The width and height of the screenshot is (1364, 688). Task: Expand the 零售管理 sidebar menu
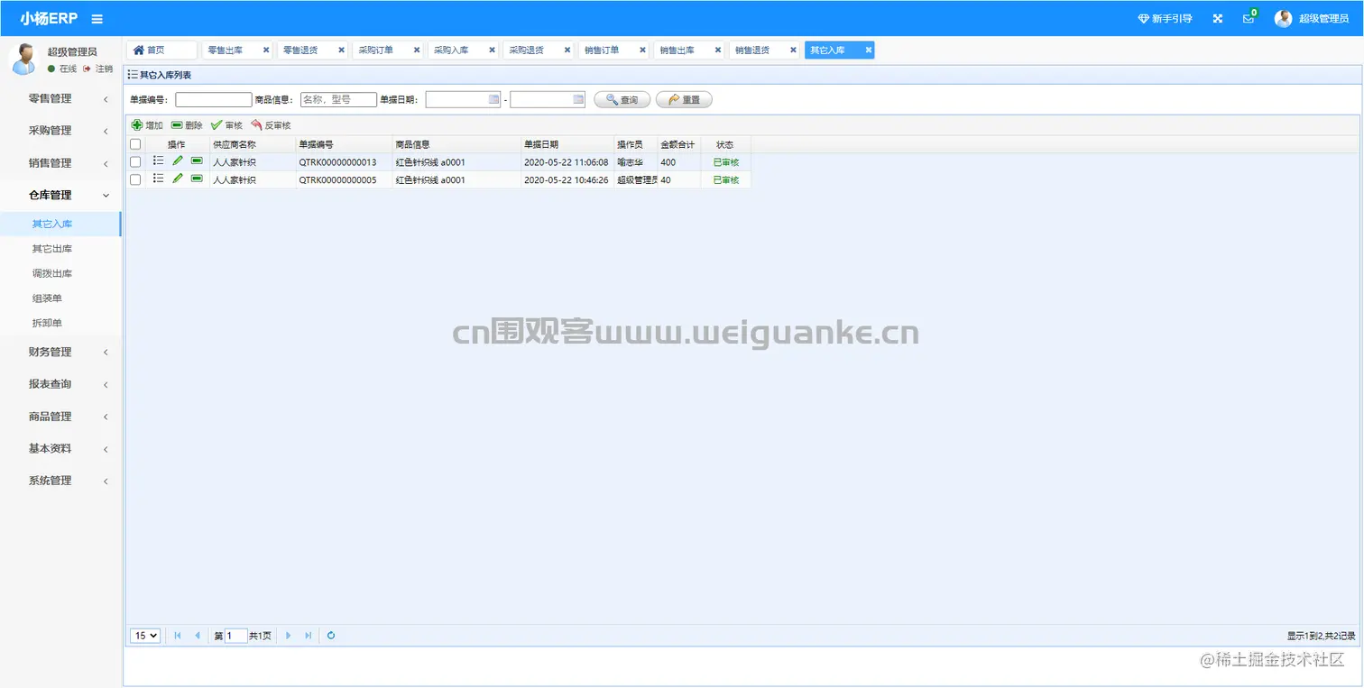click(60, 98)
